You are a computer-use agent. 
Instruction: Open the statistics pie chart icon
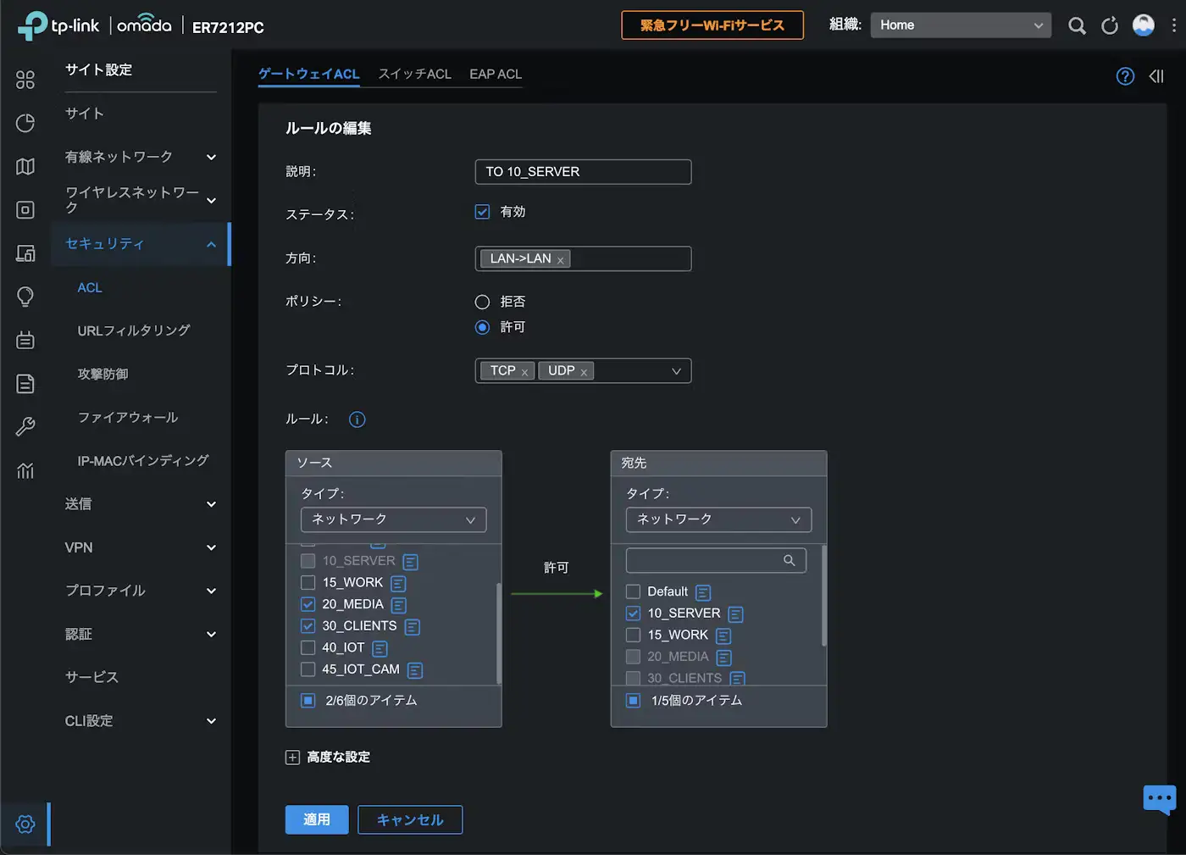[25, 123]
